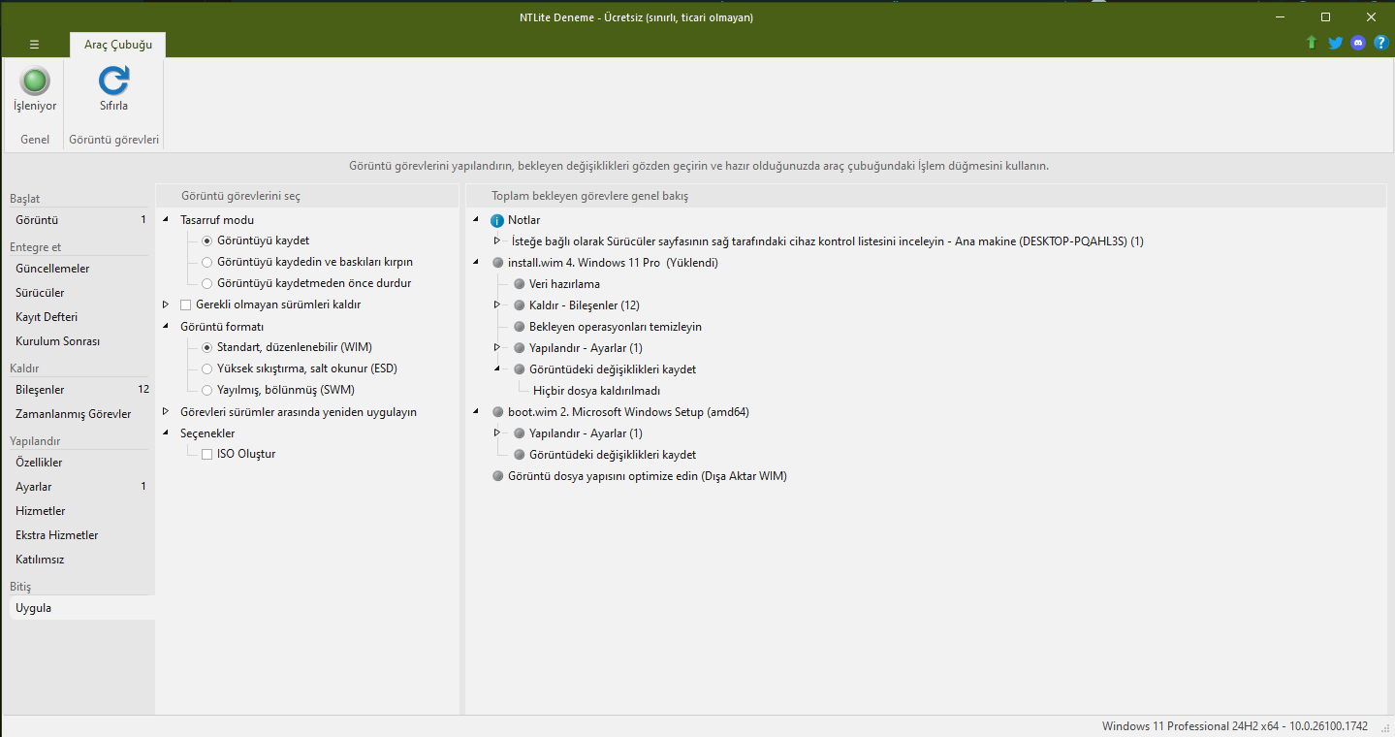
Task: Collapse the boot.wim 2. Microsoft Windows Setup node
Action: pyautogui.click(x=476, y=412)
